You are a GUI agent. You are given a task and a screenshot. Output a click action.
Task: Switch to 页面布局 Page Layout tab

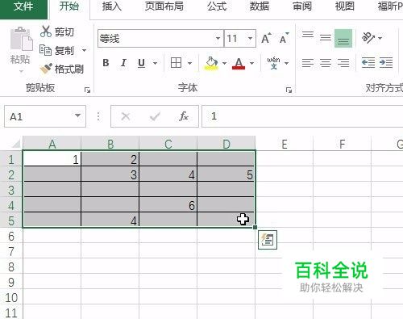click(x=164, y=6)
